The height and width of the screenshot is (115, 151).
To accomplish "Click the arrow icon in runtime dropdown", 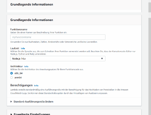I will [x=102, y=59].
